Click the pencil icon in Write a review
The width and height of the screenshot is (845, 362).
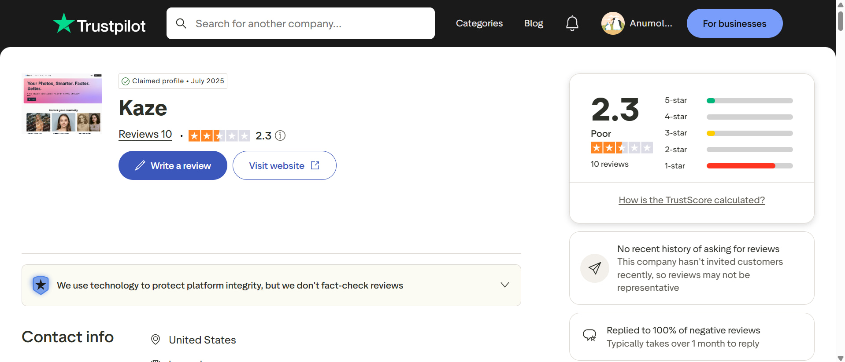click(140, 165)
